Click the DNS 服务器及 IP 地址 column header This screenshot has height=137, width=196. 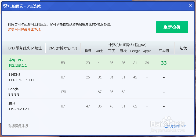click(x=25, y=48)
